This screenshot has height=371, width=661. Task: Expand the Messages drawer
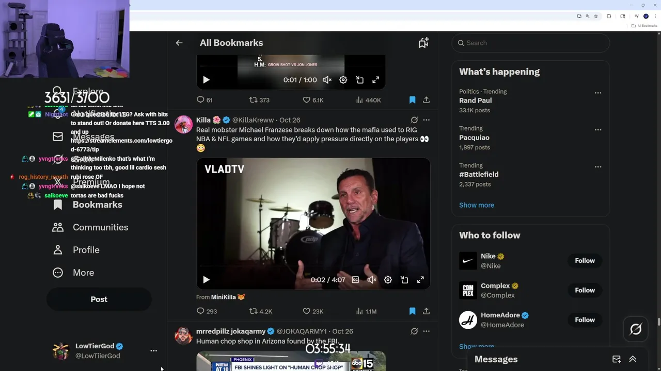(633, 359)
